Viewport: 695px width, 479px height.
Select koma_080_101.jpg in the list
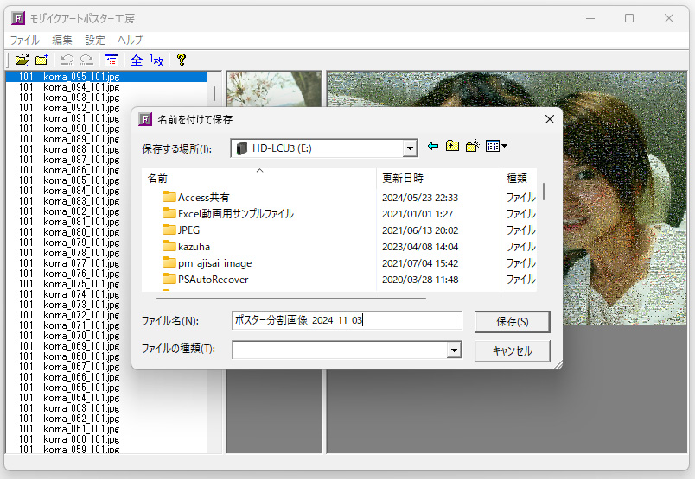tap(106, 232)
